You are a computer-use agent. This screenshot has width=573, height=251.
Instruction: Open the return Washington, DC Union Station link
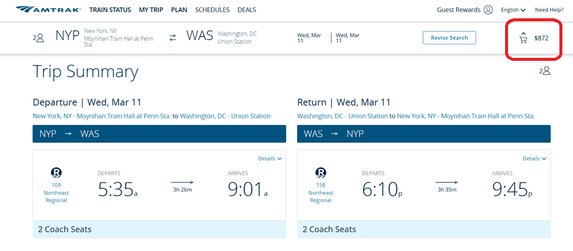pyautogui.click(x=342, y=116)
